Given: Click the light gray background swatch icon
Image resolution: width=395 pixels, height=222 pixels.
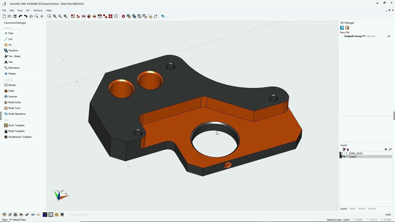Looking at the screenshot, I should pyautogui.click(x=51, y=215).
